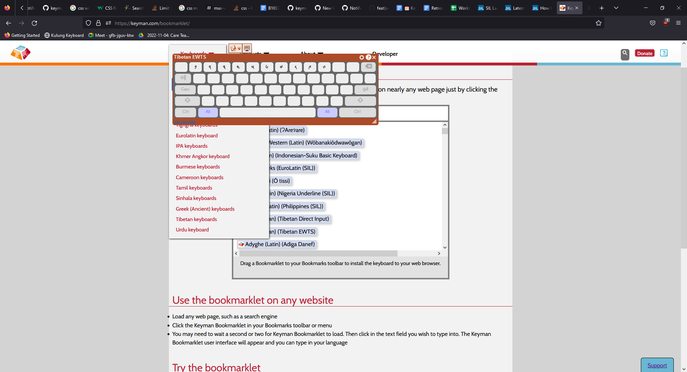Click the bookmarklet list horizontal scrollbar thumb
The width and height of the screenshot is (687, 372).
tap(318, 253)
